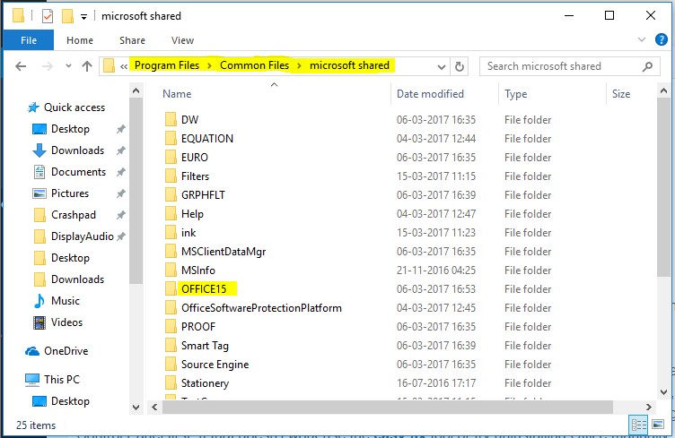
Task: Click the 25 items status text
Action: pyautogui.click(x=36, y=425)
